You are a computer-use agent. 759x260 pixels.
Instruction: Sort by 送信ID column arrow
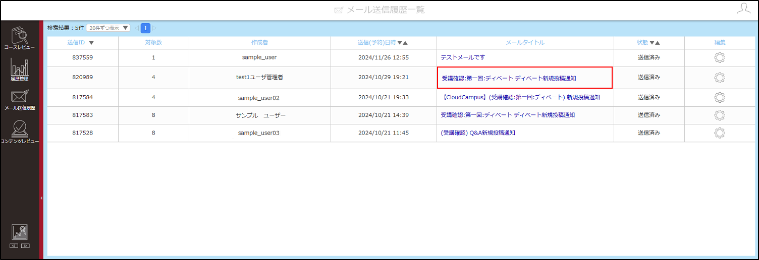[x=91, y=43]
